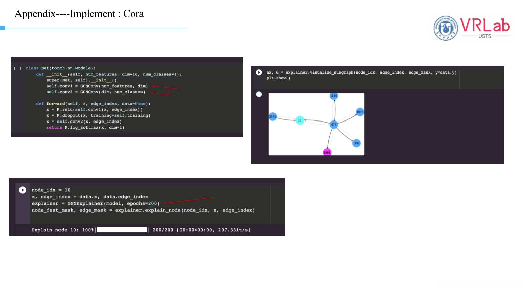
Task: Click the circular university emblem
Action: tap(446, 28)
